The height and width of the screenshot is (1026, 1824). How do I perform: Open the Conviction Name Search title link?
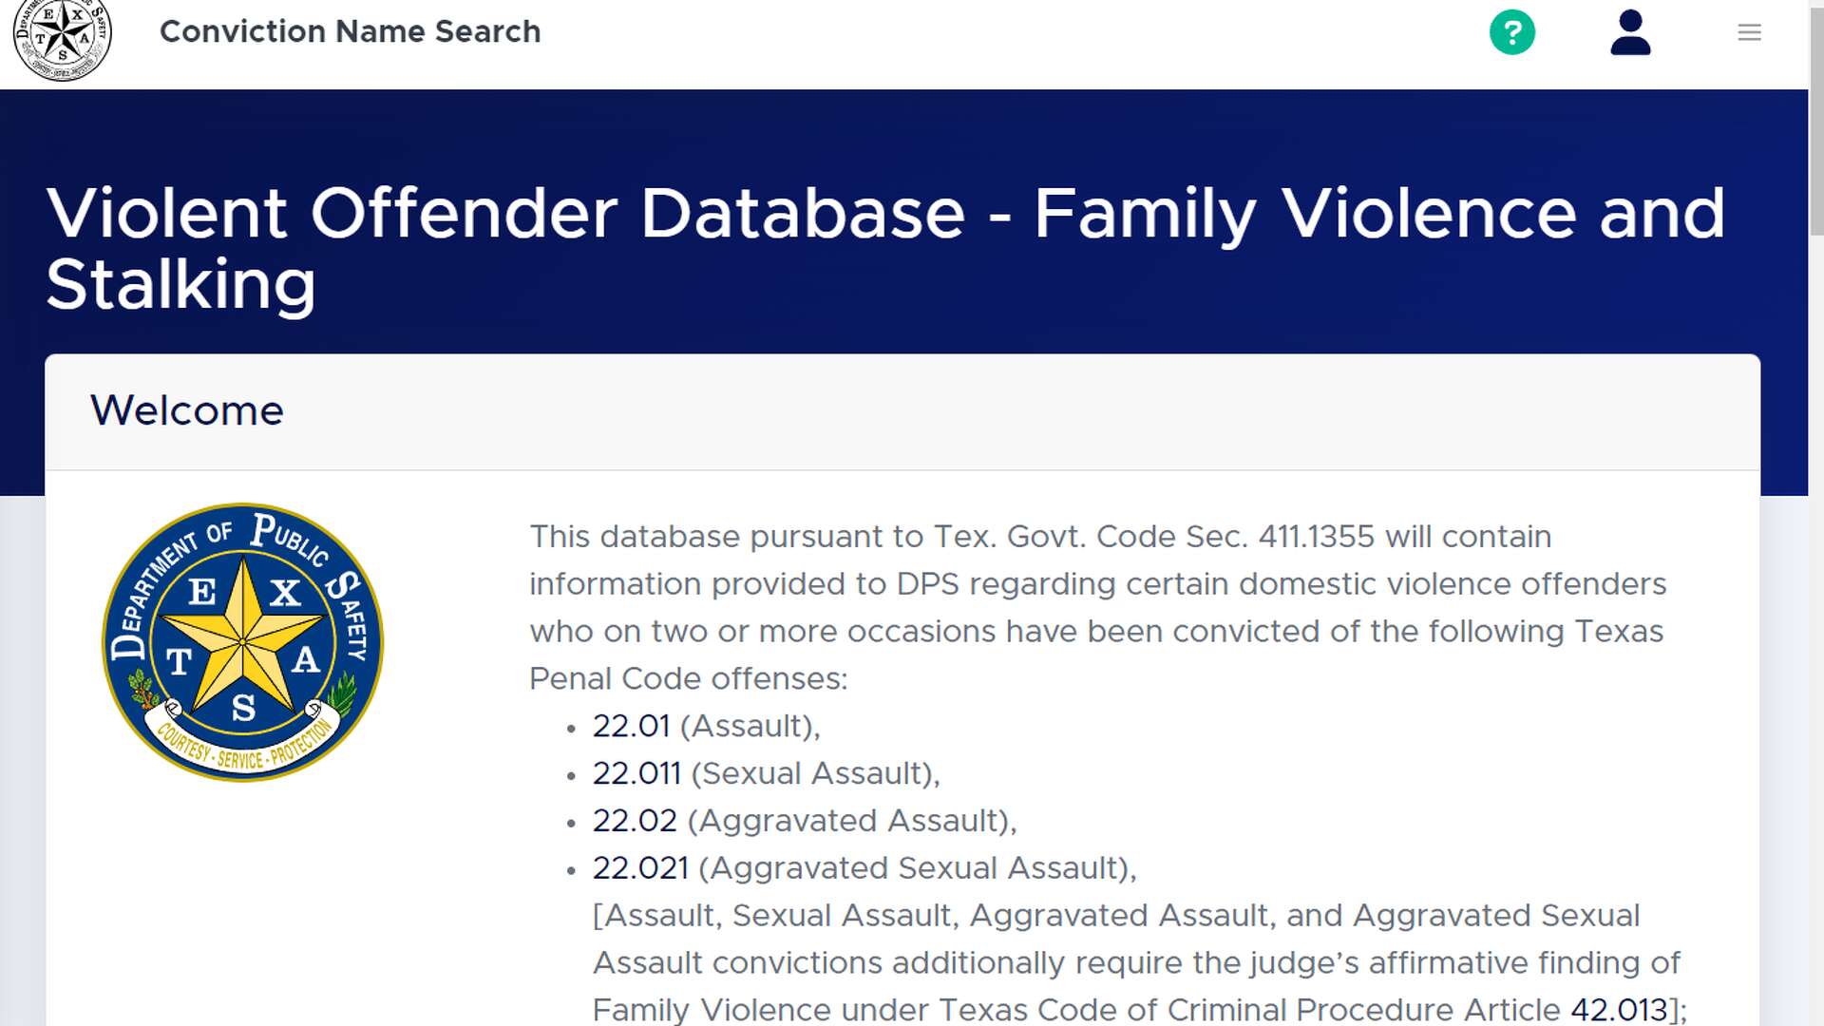350,31
